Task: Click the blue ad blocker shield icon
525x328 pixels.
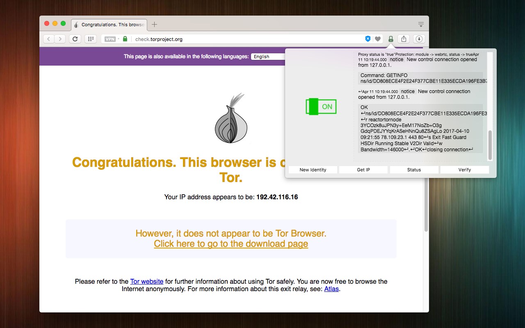Action: click(x=368, y=39)
